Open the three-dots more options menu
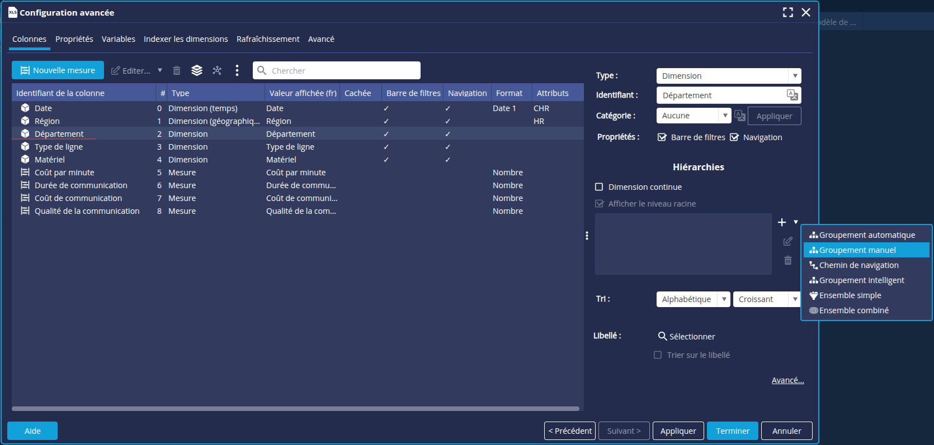Screen dimensions: 934x445 click(x=237, y=70)
